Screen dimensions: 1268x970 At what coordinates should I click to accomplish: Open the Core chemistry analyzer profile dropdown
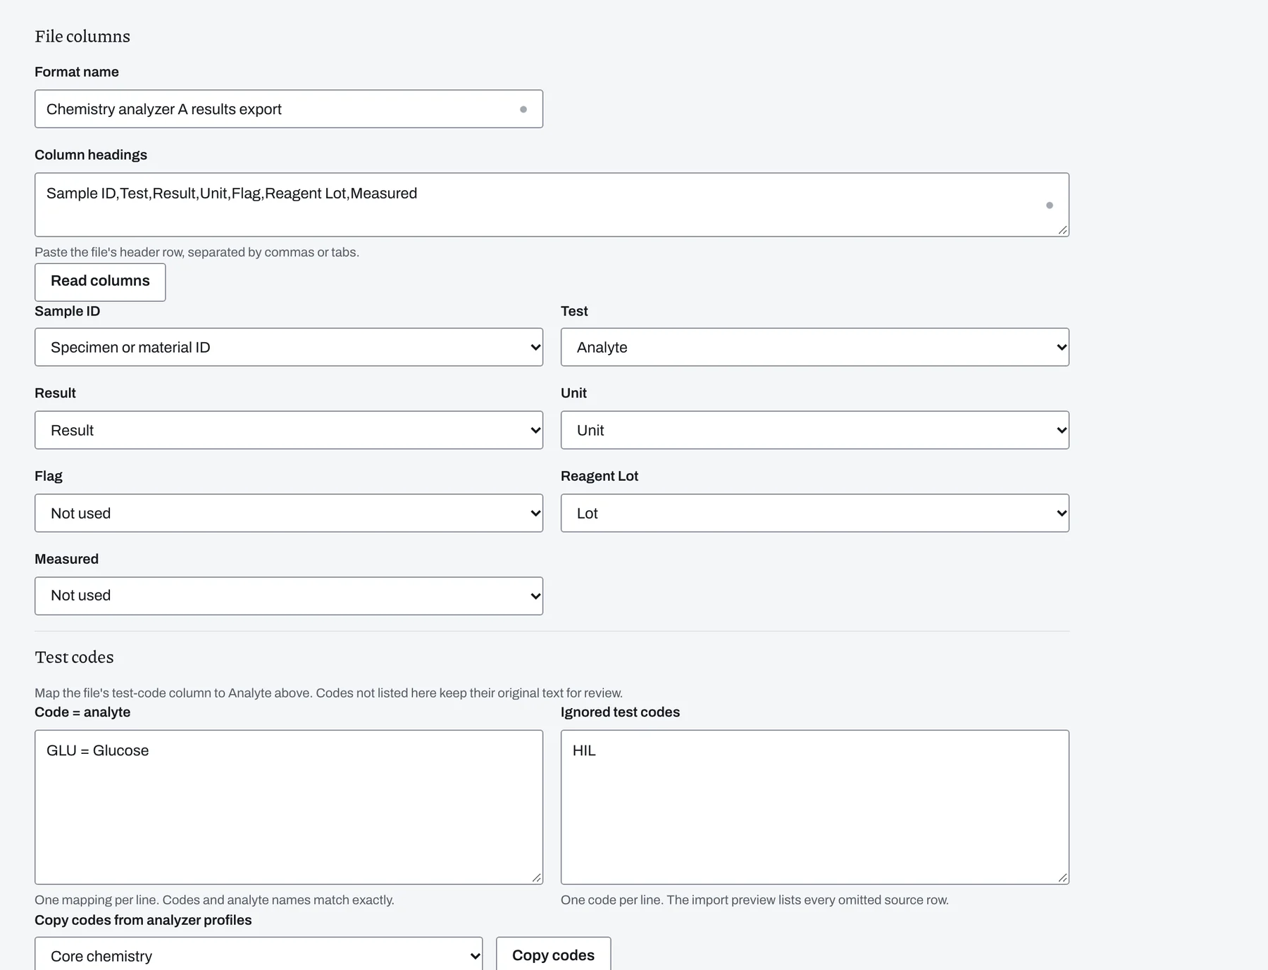259,955
